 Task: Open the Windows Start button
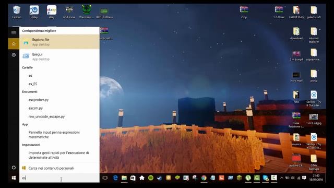point(14,178)
